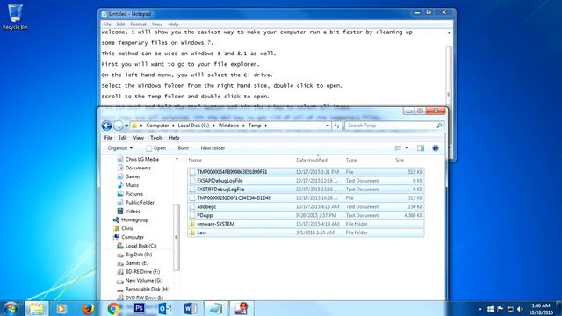Expand arrow after Windows breadcrumb

244,126
